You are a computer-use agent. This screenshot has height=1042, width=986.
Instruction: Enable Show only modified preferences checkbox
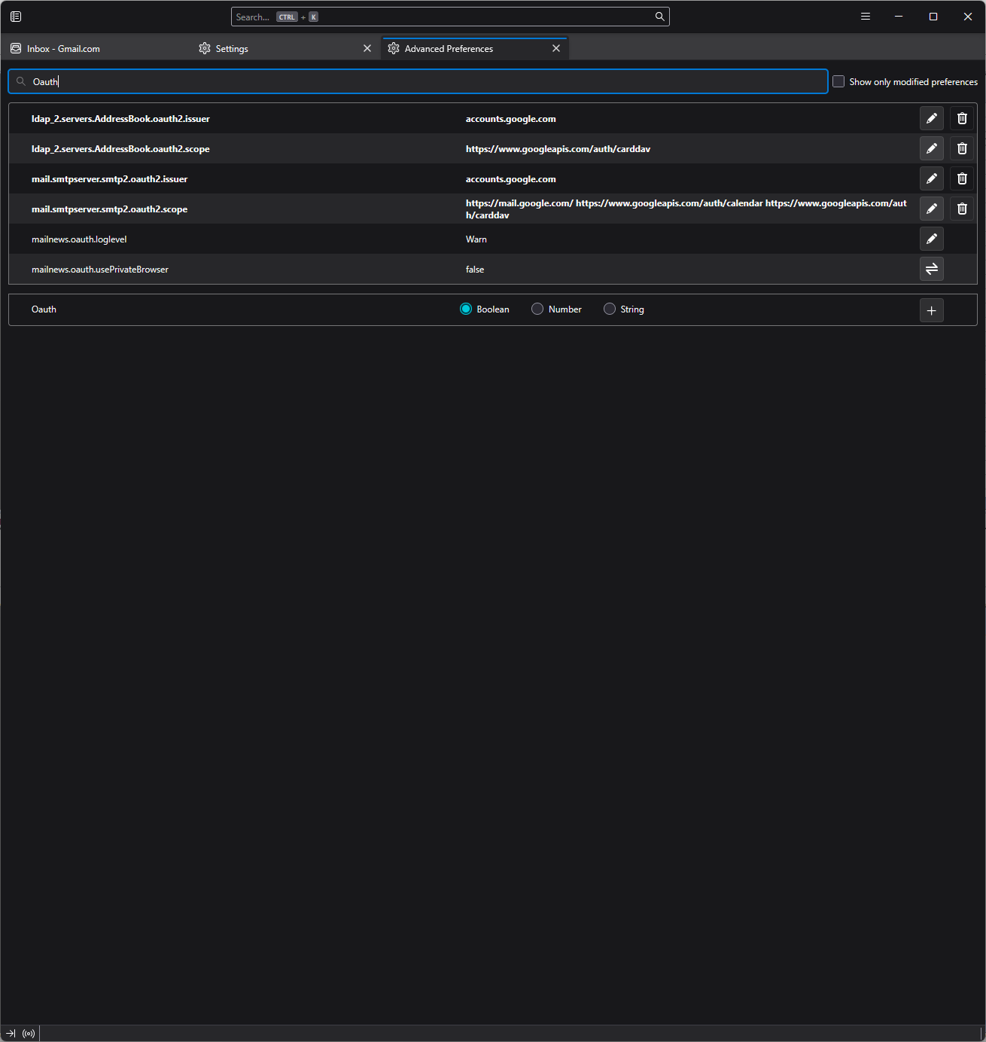coord(838,81)
